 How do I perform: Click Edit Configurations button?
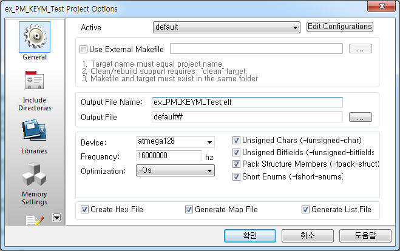[339, 27]
